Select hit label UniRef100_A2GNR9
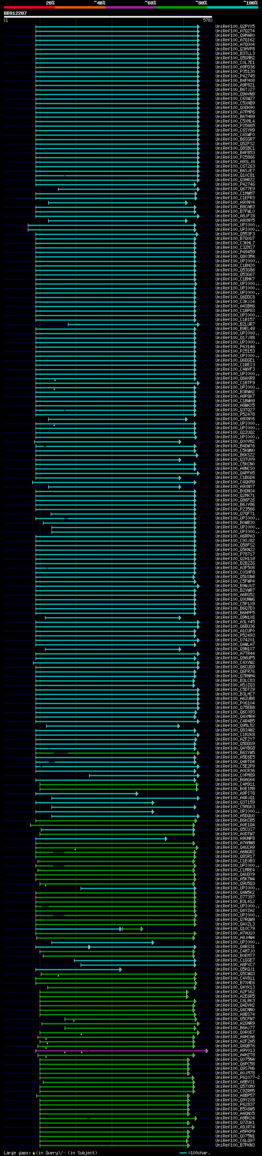Screen dimensions: 262x1156 (235, 1023)
